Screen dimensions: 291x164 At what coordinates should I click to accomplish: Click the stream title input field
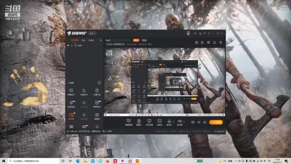(118, 40)
